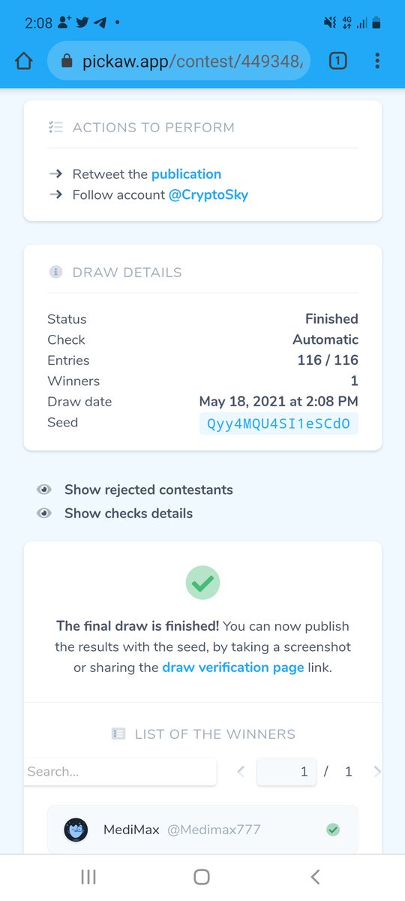The height and width of the screenshot is (901, 405).
Task: Toggle Show rejected contestants
Action: (135, 490)
